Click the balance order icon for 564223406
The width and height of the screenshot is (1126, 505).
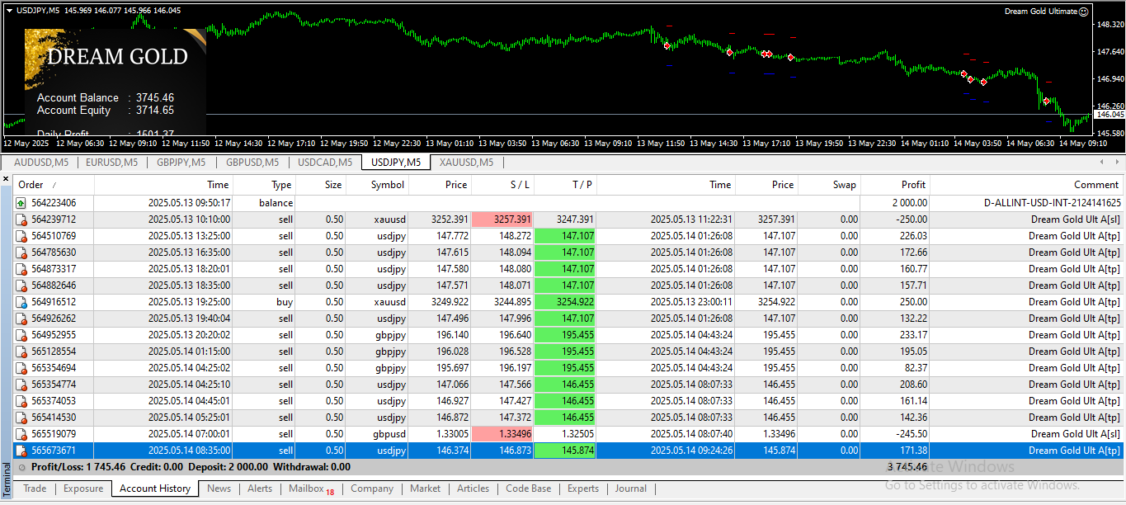tap(21, 203)
